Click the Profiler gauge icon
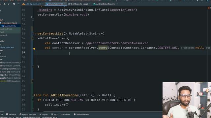Viewport: 211px width, 118px height. (x=63, y=114)
